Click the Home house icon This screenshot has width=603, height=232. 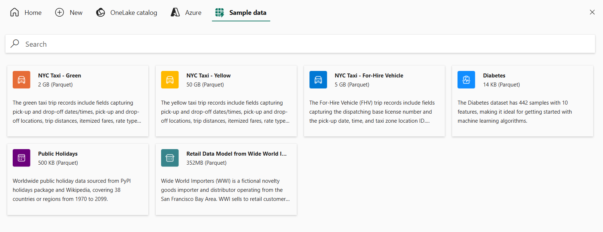(15, 12)
